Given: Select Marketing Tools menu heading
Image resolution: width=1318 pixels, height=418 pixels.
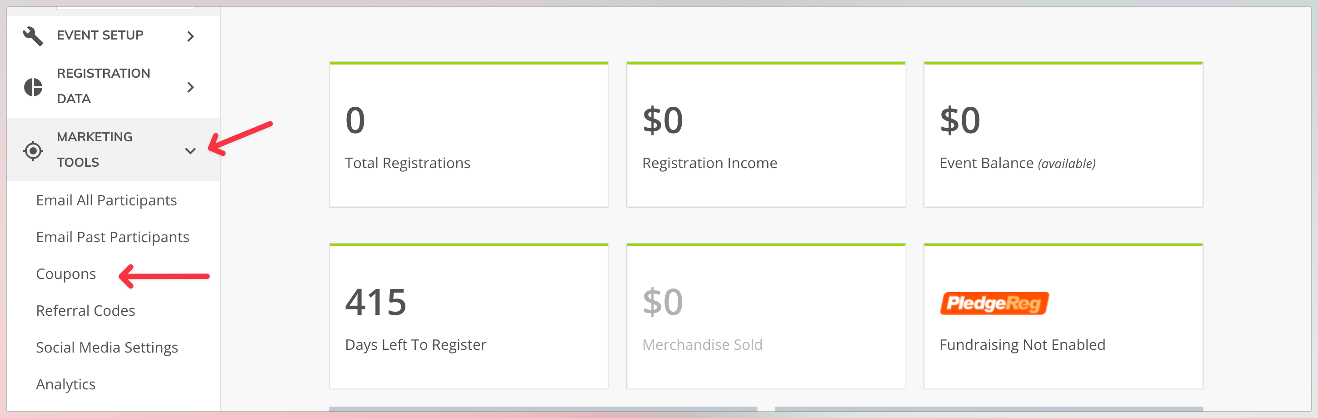Looking at the screenshot, I should [114, 149].
